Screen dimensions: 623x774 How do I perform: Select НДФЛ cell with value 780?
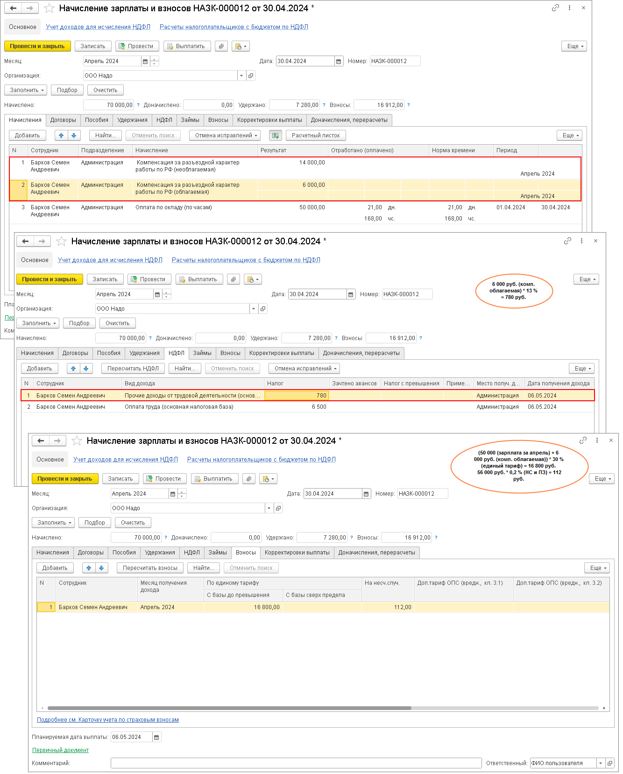[x=297, y=396]
